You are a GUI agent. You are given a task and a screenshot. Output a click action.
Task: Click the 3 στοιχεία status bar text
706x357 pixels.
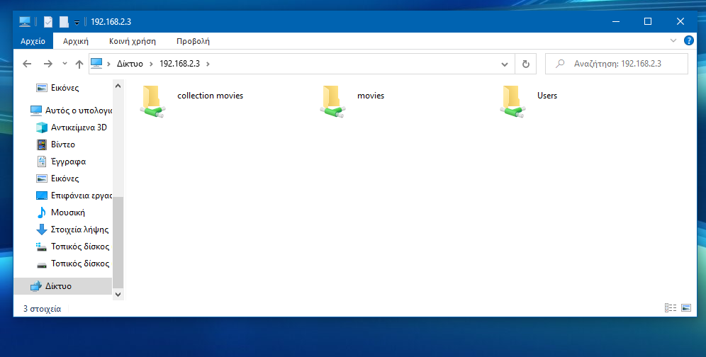(x=43, y=309)
